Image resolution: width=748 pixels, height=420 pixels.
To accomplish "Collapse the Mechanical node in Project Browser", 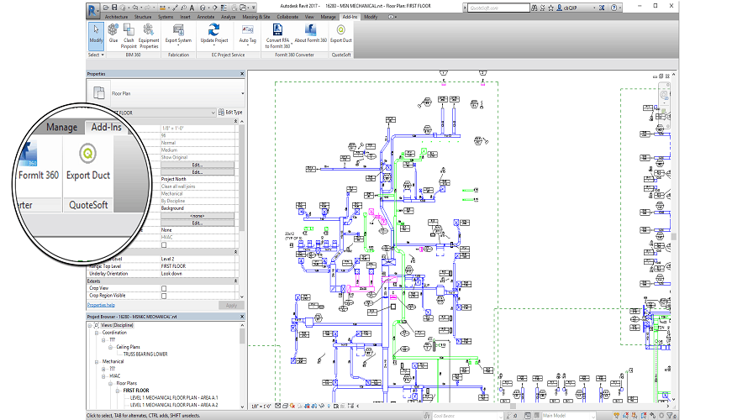I will [x=97, y=361].
